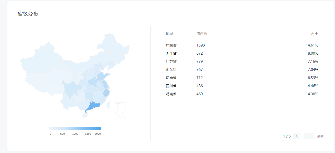The height and width of the screenshot is (153, 335).
Task: Select the 四川省 row name
Action: 171,86
